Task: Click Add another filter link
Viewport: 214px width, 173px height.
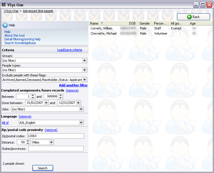Action: tap(73, 85)
